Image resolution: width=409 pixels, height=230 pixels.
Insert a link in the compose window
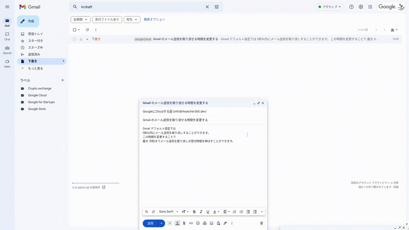pyautogui.click(x=191, y=223)
